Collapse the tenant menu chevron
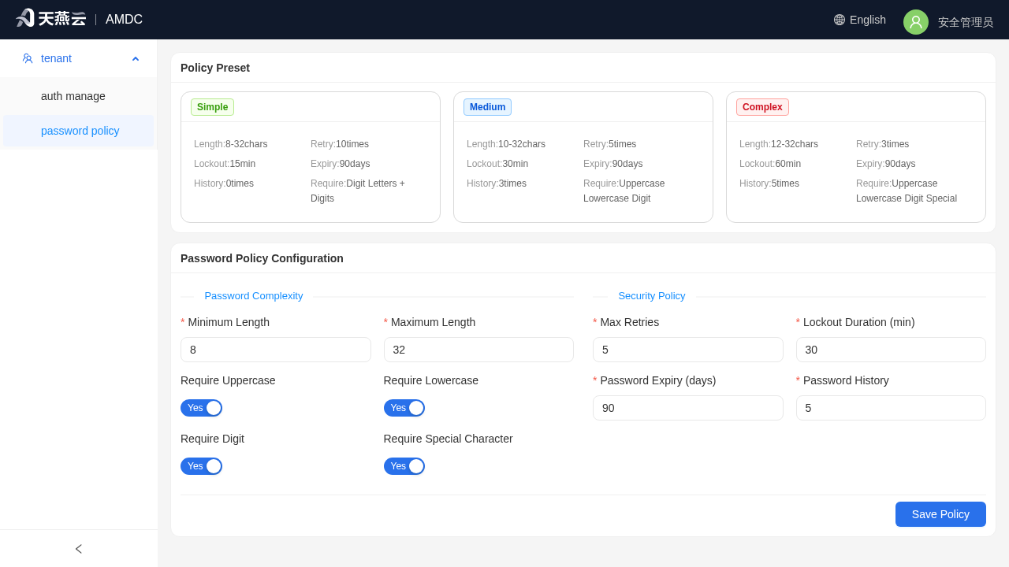This screenshot has width=1009, height=567. (136, 58)
